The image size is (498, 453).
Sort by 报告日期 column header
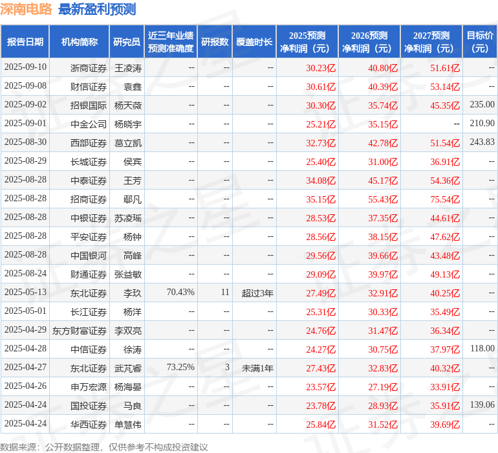(x=25, y=42)
